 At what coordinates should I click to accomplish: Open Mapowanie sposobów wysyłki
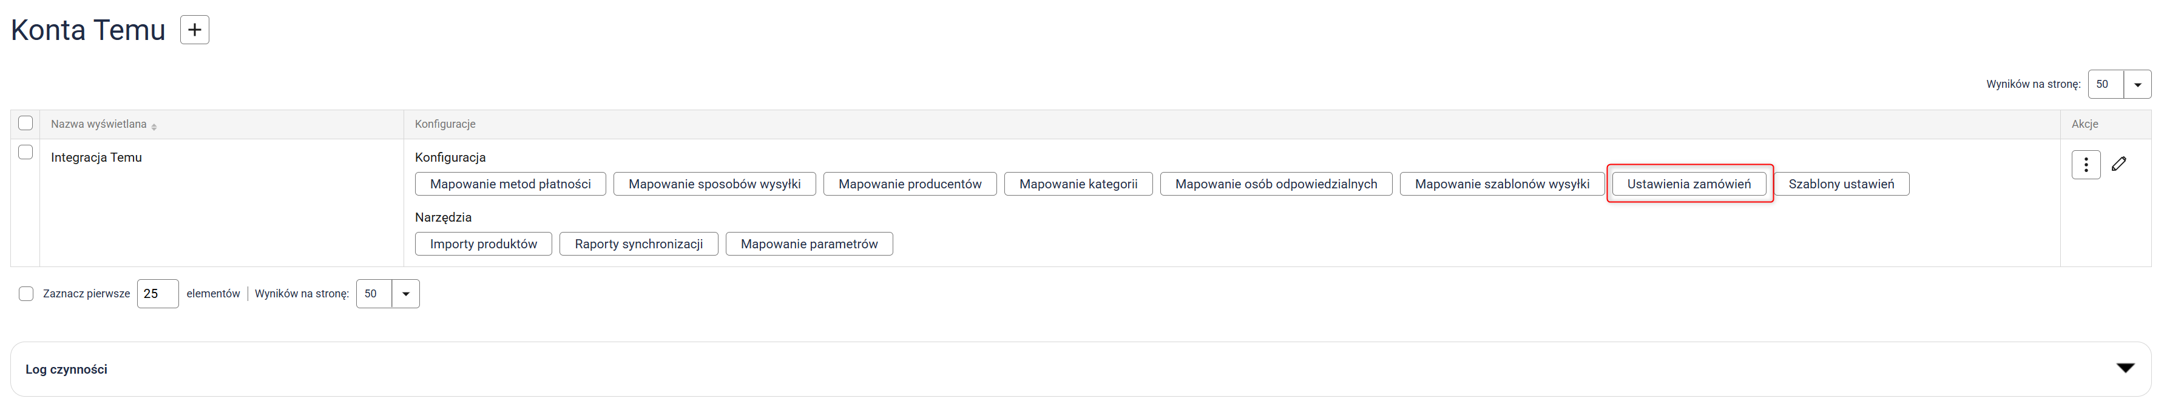click(x=714, y=184)
